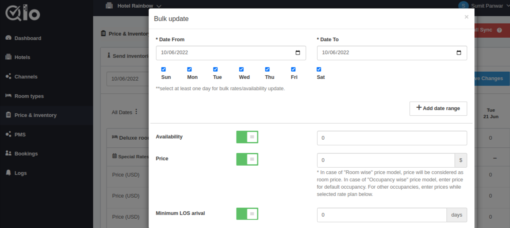Click the 'All Dates' label
The height and width of the screenshot is (228, 510).
pyautogui.click(x=122, y=112)
